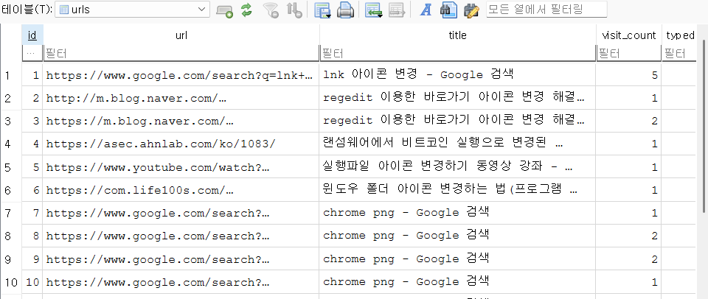Open the table selector showing urls

click(x=132, y=10)
